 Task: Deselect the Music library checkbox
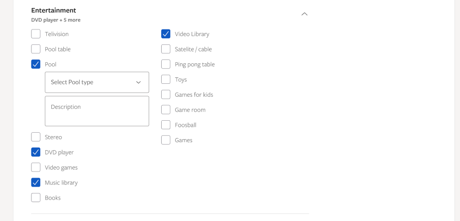(36, 183)
